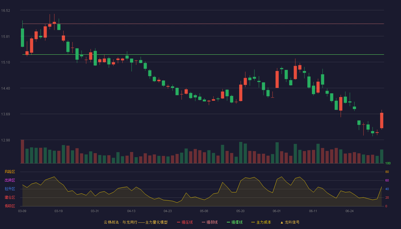Toggle the 云梯战法 · 与龙同行 legend entry
The height and width of the screenshot is (229, 401).
[x=135, y=222]
